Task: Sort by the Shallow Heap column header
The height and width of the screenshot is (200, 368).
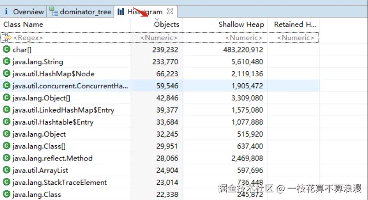Action: pos(241,24)
